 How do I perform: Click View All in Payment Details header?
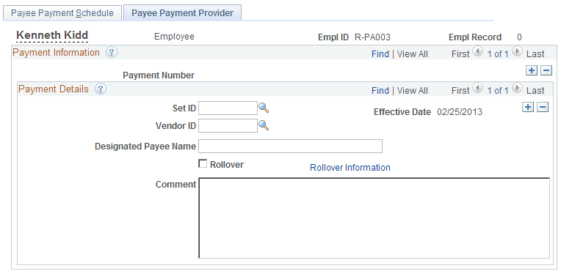click(x=413, y=91)
